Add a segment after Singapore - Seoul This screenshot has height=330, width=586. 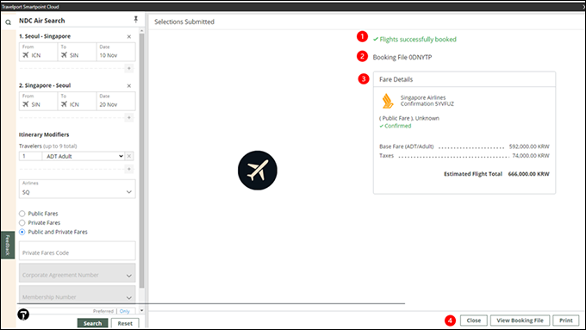(x=129, y=118)
